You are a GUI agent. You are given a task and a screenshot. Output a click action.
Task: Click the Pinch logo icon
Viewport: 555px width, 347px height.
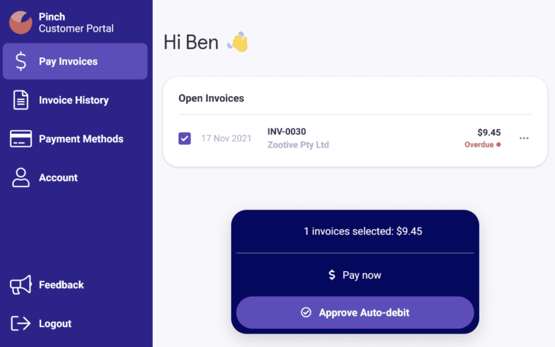21,23
